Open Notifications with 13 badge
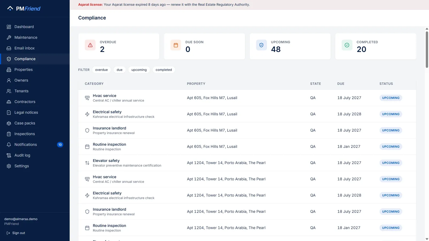Screen dimensions: 429x241 35,144
